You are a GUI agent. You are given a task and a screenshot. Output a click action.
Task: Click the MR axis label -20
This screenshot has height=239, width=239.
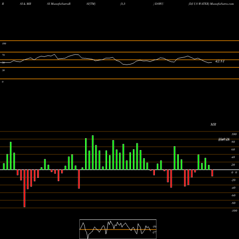[x=233, y=180]
